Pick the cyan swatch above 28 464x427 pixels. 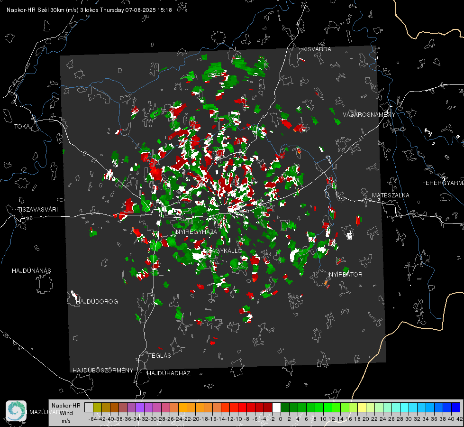405,407
